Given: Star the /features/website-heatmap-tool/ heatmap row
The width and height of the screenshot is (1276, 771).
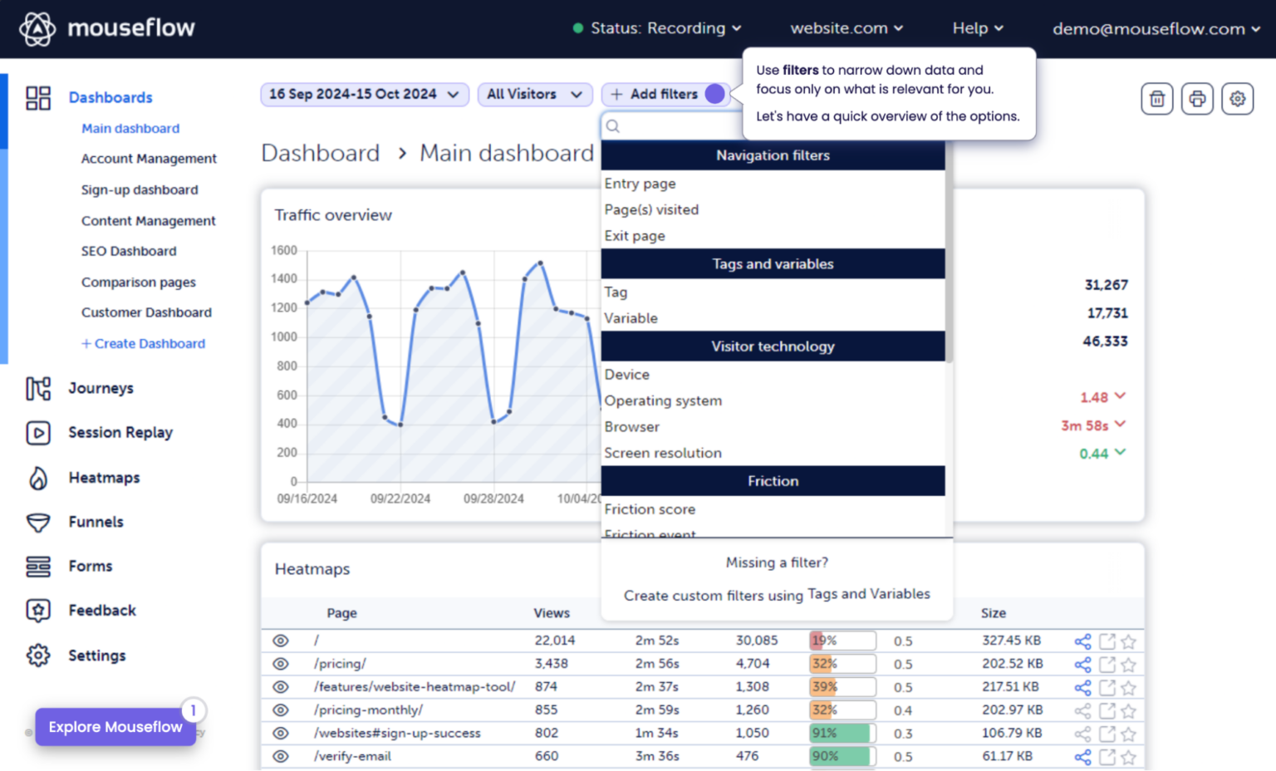Looking at the screenshot, I should pos(1128,688).
